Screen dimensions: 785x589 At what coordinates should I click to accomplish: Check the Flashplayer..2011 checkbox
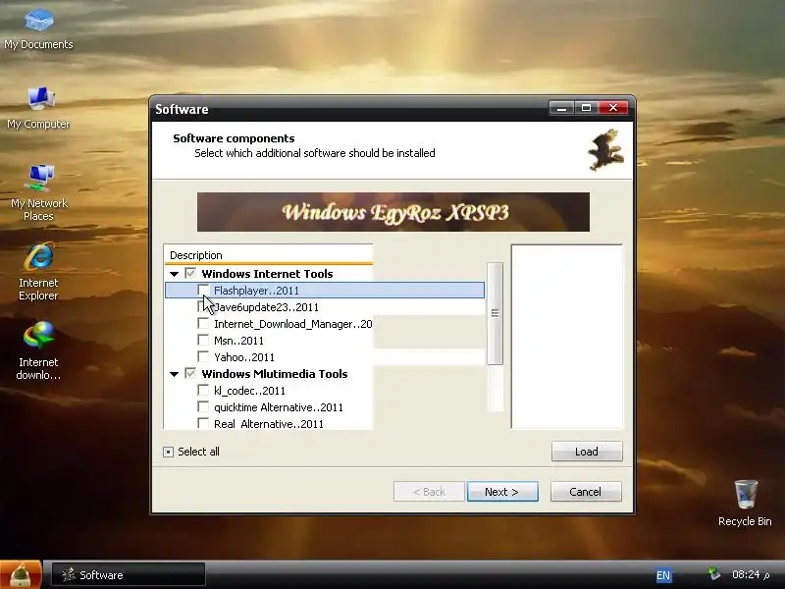203,290
